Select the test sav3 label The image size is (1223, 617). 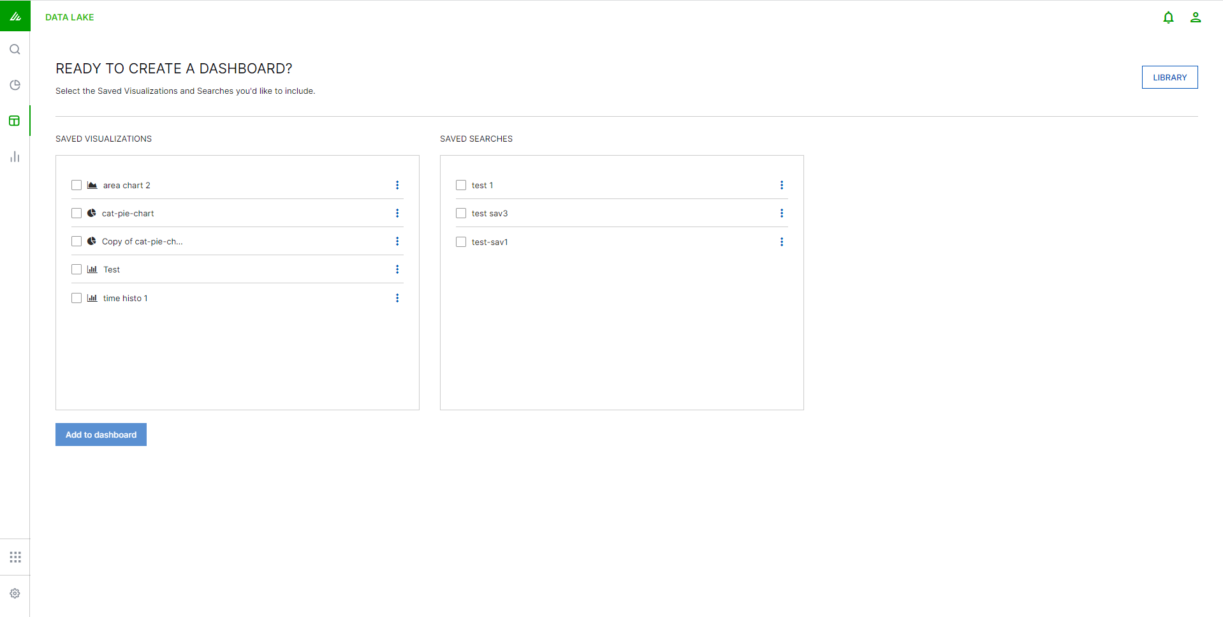490,213
